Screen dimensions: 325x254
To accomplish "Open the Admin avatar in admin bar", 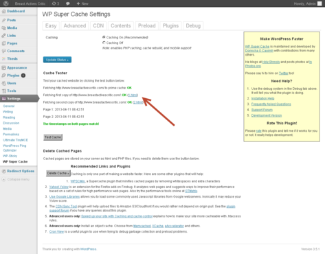I will 320,3.
